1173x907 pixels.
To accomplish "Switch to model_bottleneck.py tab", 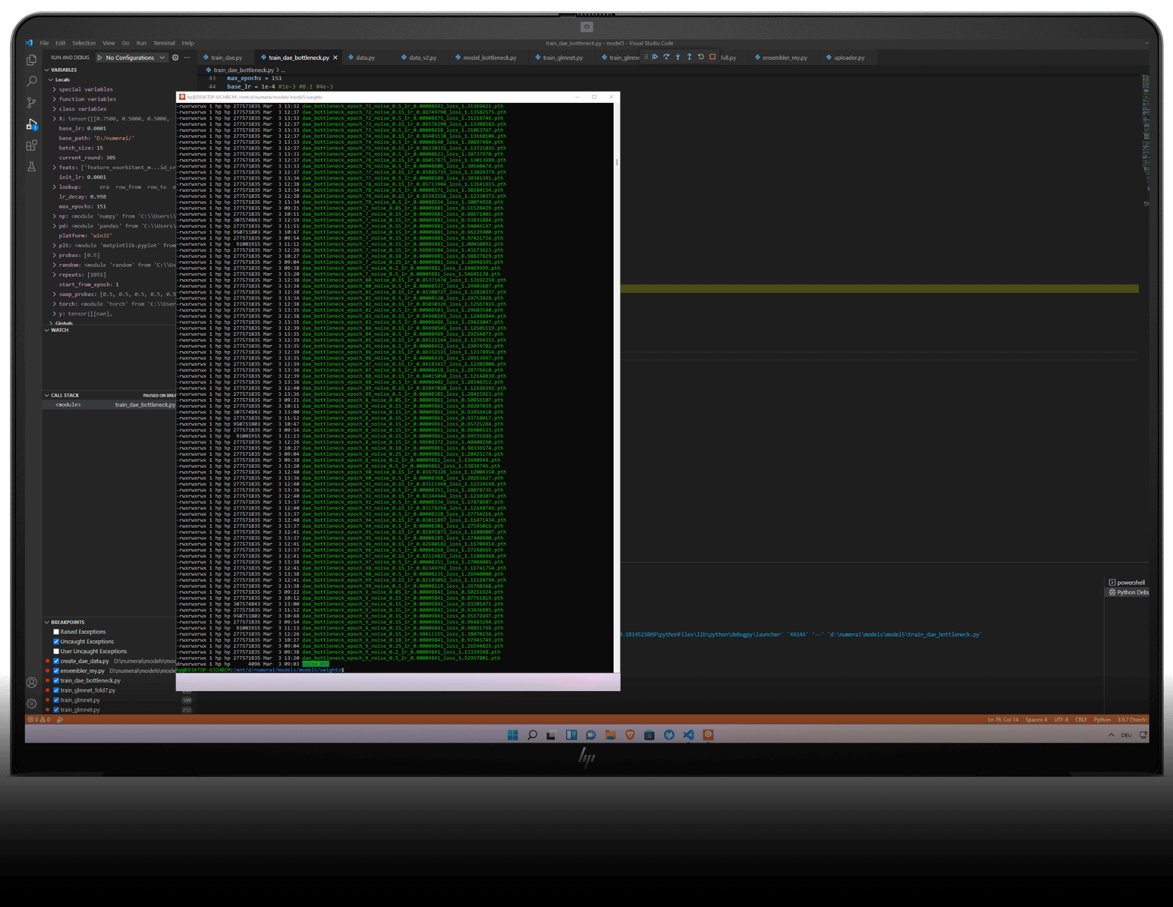I will pos(490,58).
